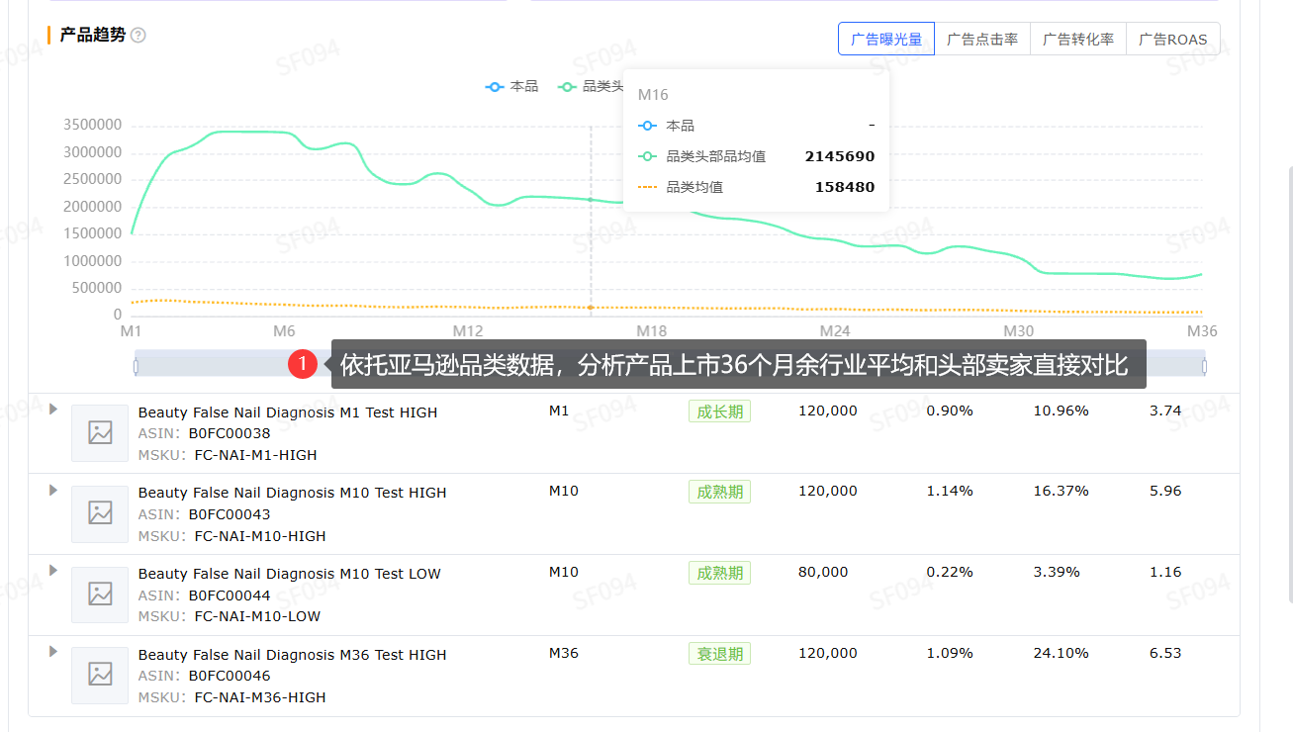Click 成熟期 tag in the M10 Test LOW row

pyautogui.click(x=720, y=573)
